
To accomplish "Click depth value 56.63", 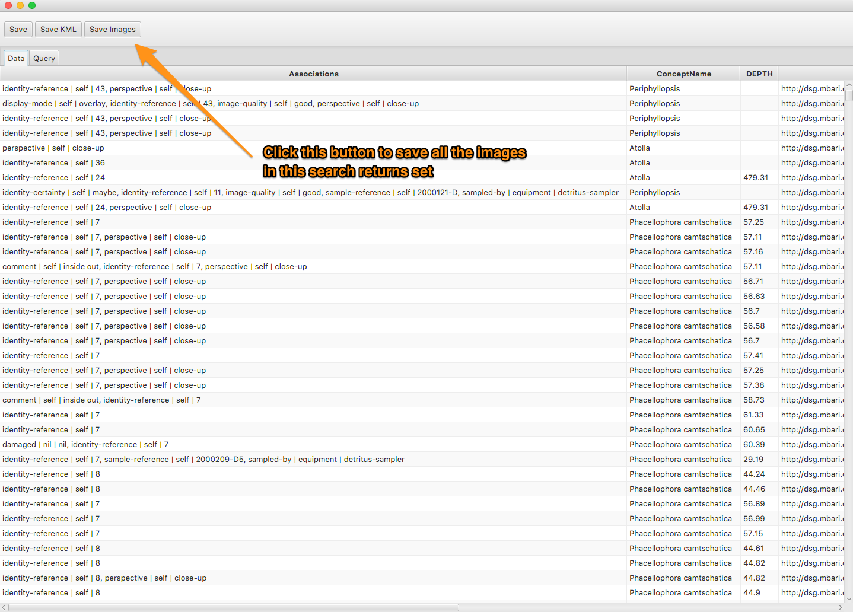I will click(754, 296).
